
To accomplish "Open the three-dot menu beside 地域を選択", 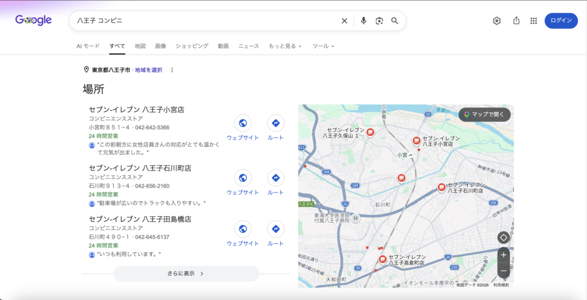I will pos(172,70).
